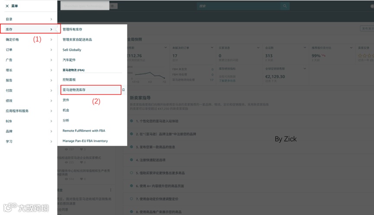Open step 6 使用 A+ 内容提升您的商品页面
This screenshot has width=374, height=215.
pyautogui.click(x=160, y=186)
